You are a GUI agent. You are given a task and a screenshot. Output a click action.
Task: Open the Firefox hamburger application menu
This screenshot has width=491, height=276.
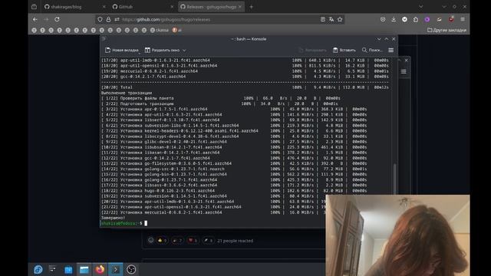[x=463, y=19]
